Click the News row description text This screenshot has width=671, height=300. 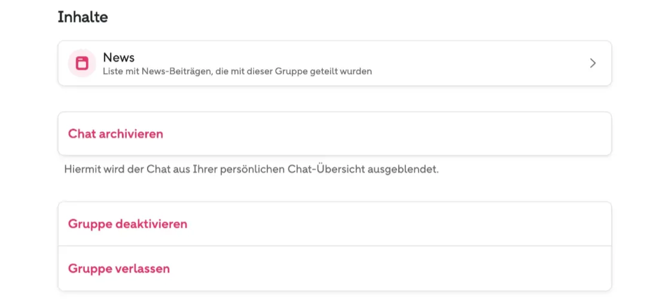[237, 71]
